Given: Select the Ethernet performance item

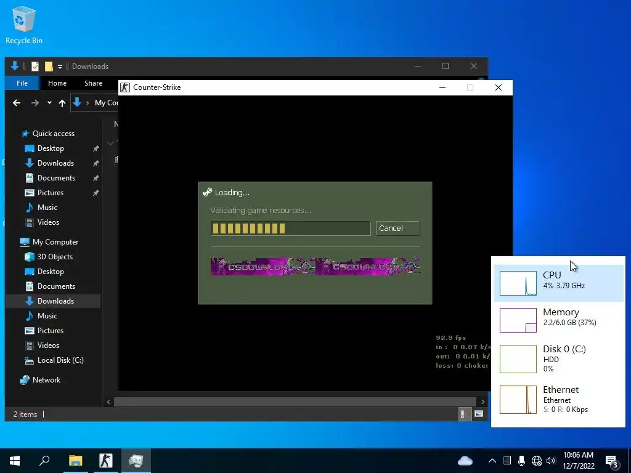Looking at the screenshot, I should (x=558, y=399).
